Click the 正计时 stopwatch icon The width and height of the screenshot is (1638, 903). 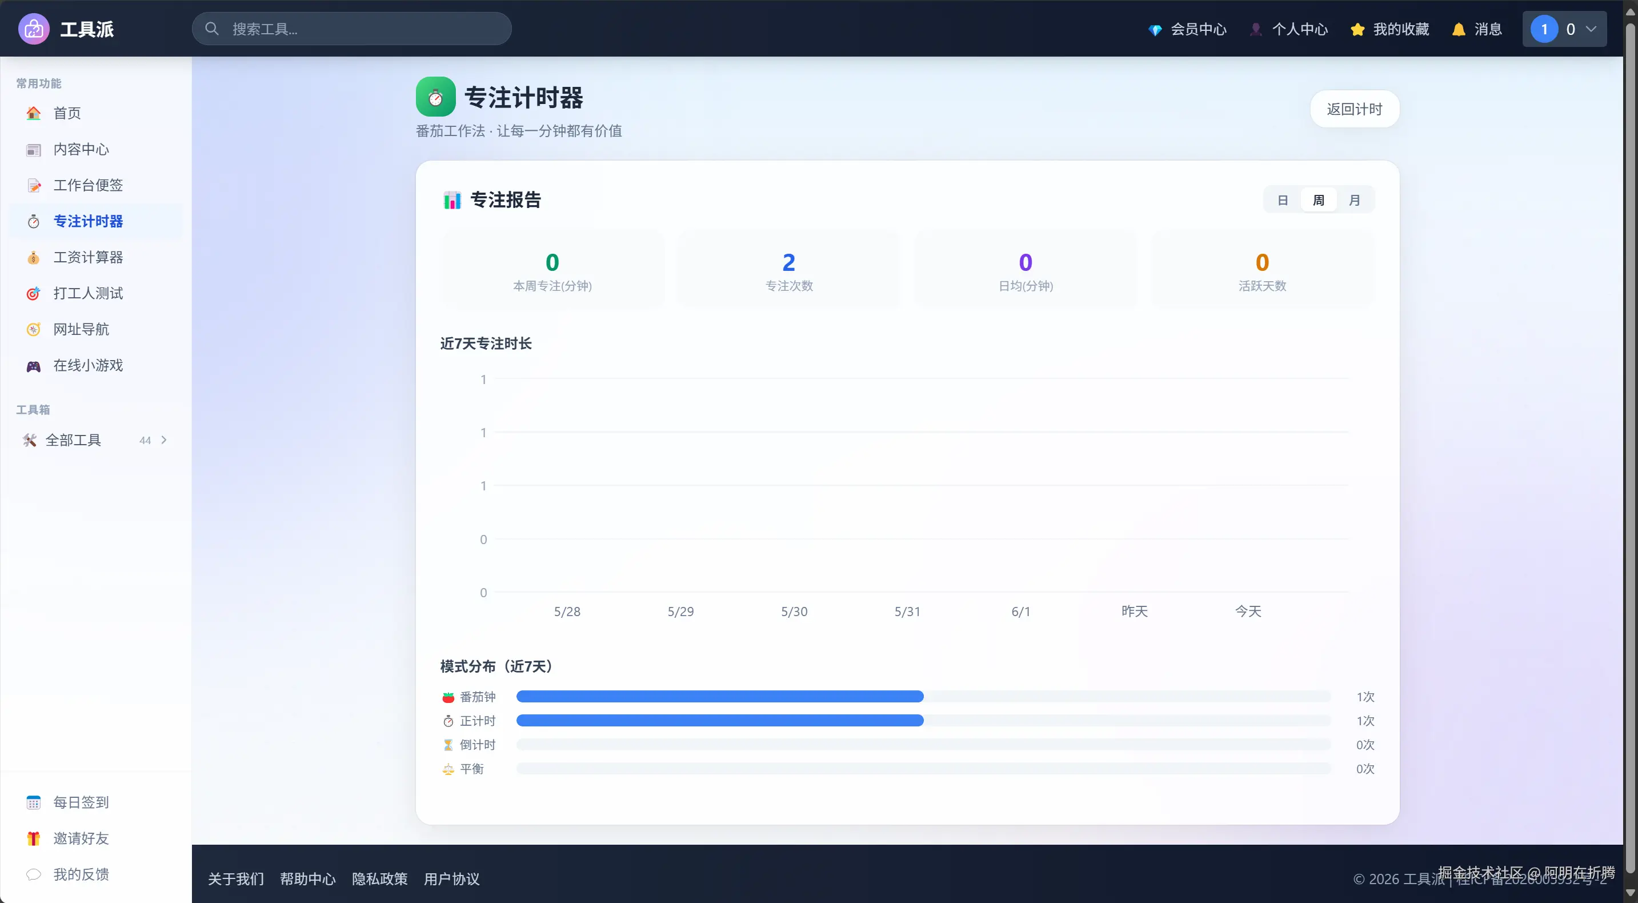coord(448,721)
